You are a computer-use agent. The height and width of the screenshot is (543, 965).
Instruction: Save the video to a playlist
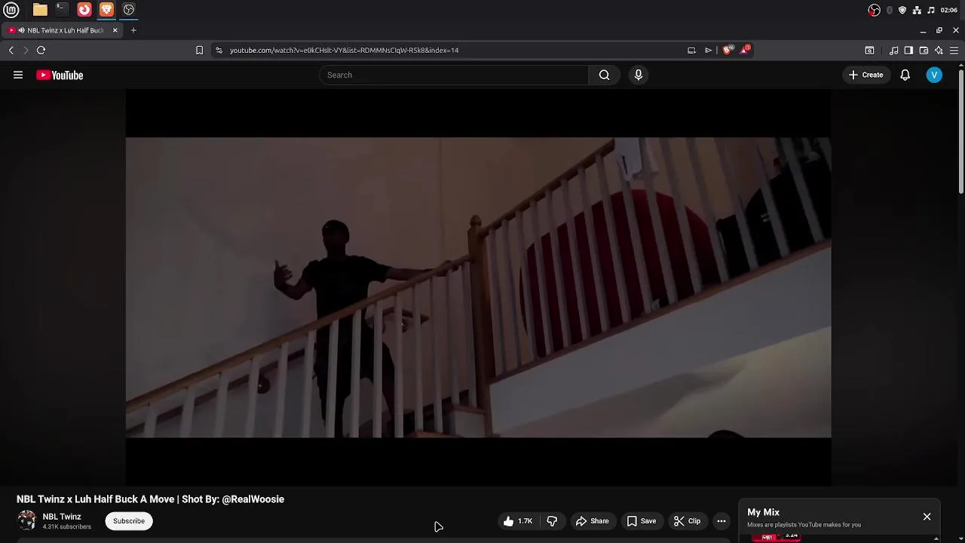(x=642, y=521)
